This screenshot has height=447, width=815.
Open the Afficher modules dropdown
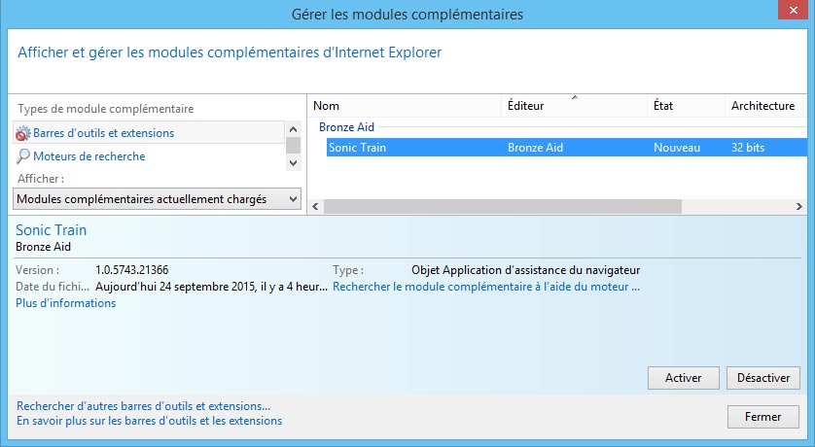coord(157,199)
